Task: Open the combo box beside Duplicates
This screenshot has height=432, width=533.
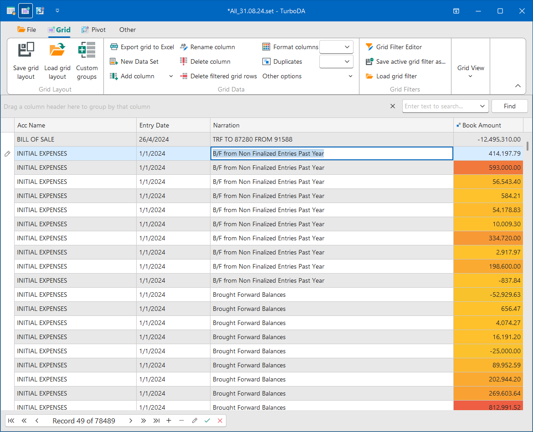Action: [336, 61]
